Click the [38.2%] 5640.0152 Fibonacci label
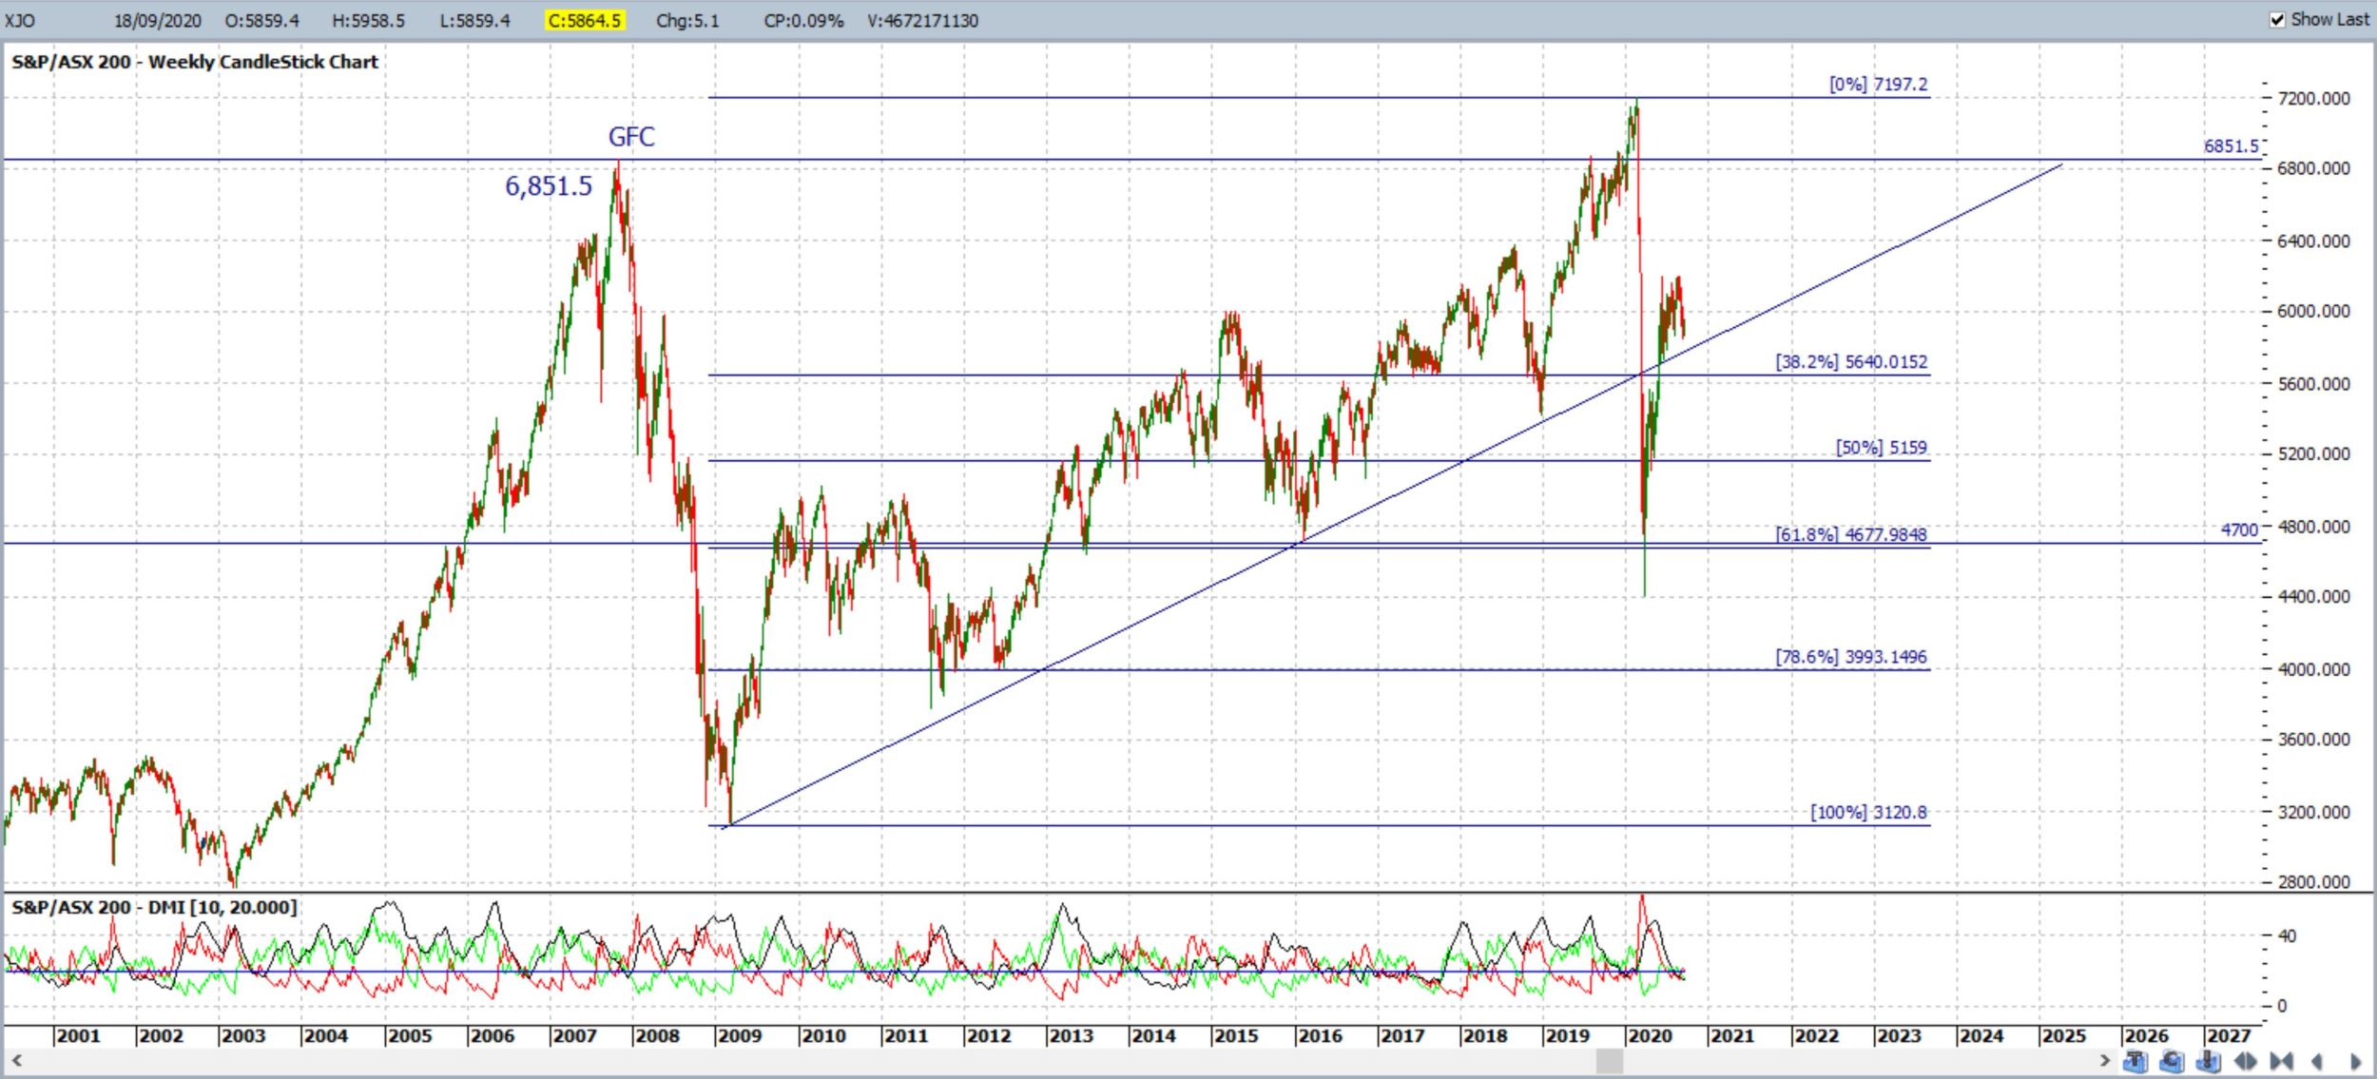 (x=1850, y=361)
